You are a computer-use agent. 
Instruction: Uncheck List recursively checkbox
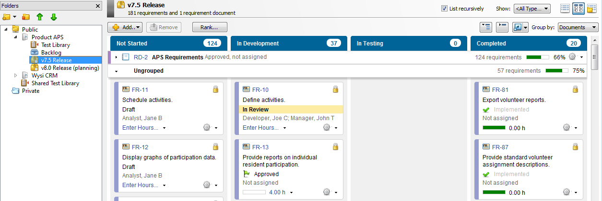[445, 9]
